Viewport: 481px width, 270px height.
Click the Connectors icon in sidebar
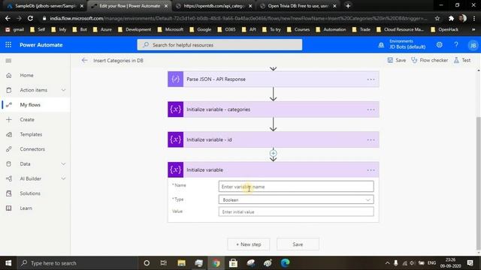click(x=9, y=149)
